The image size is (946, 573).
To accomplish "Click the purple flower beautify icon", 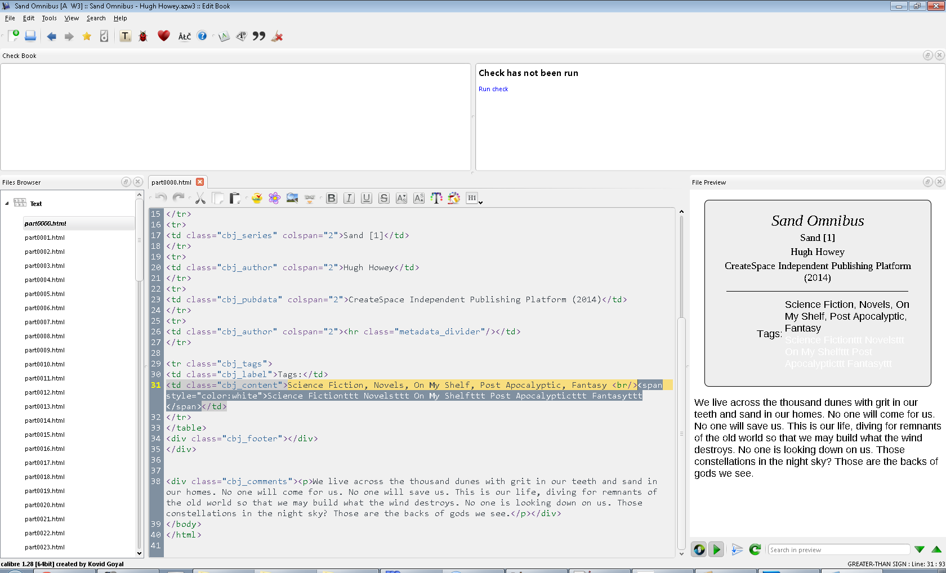I will click(x=274, y=198).
